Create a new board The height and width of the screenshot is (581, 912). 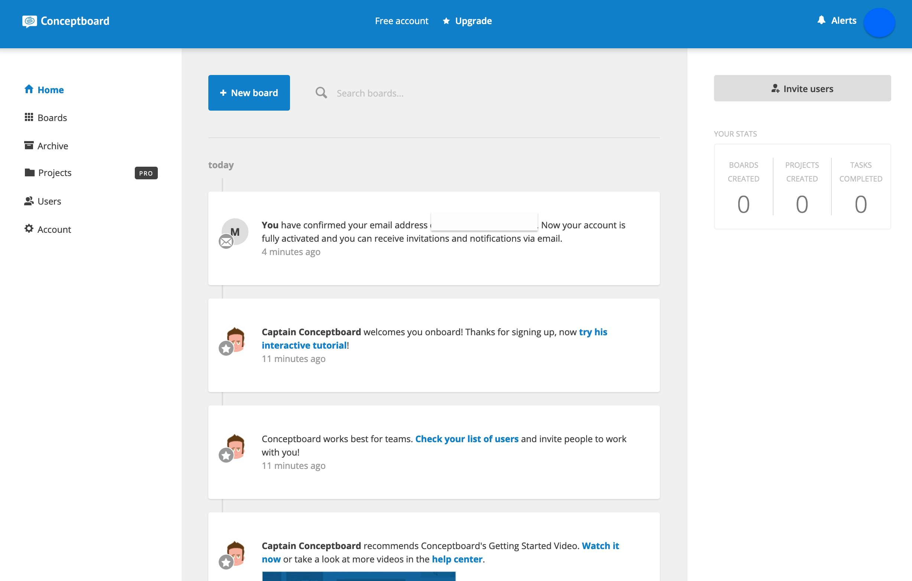249,92
